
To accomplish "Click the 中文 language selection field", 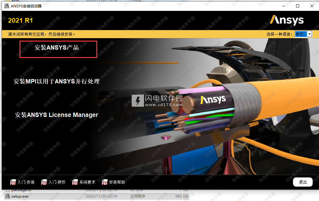I will (301, 34).
